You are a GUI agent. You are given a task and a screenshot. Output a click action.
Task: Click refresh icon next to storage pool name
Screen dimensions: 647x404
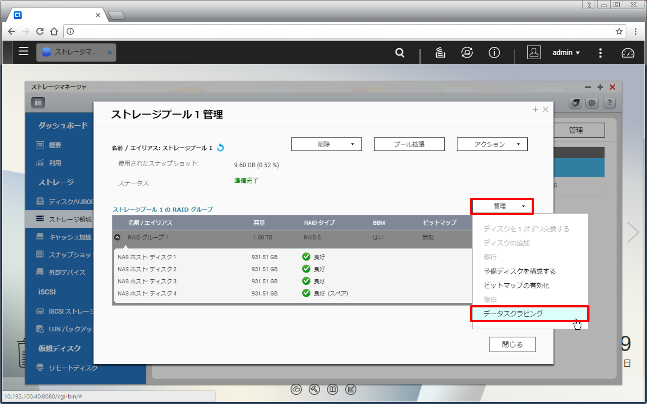point(221,148)
